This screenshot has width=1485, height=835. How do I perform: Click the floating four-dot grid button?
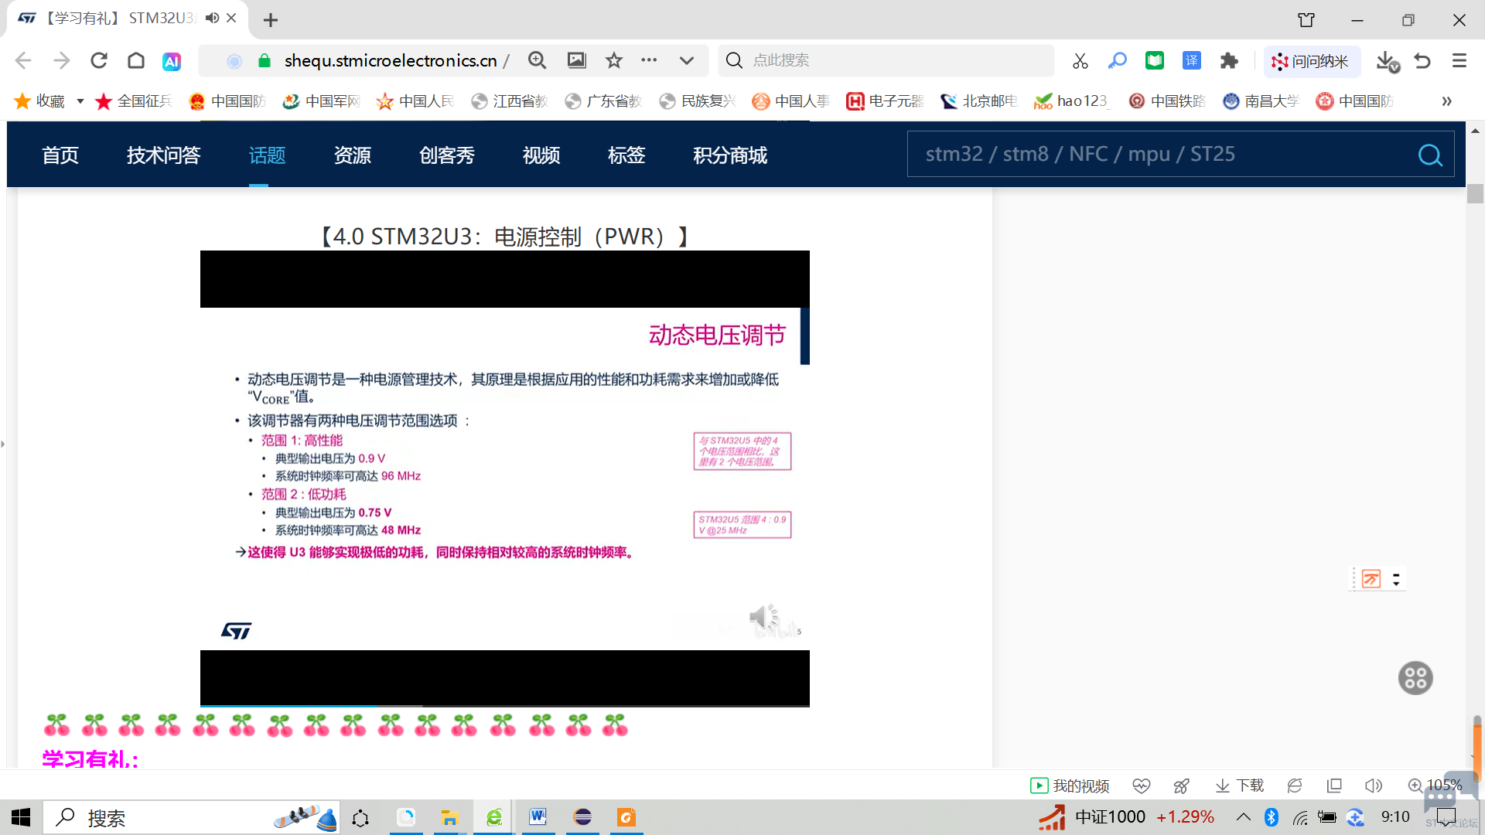click(1415, 678)
